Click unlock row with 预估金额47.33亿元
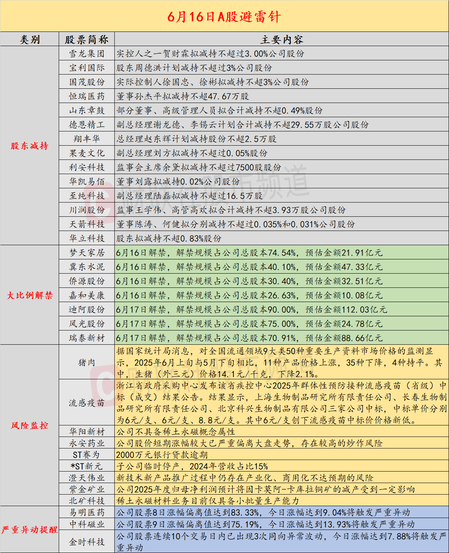 [282, 267]
